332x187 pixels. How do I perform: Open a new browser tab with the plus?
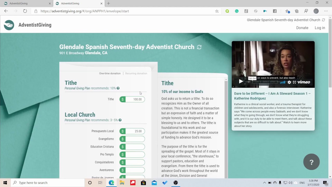tap(108, 3)
